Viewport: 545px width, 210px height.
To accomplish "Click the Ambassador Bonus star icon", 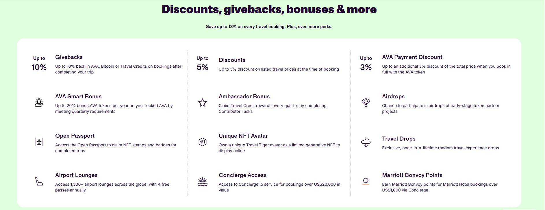I will point(203,103).
